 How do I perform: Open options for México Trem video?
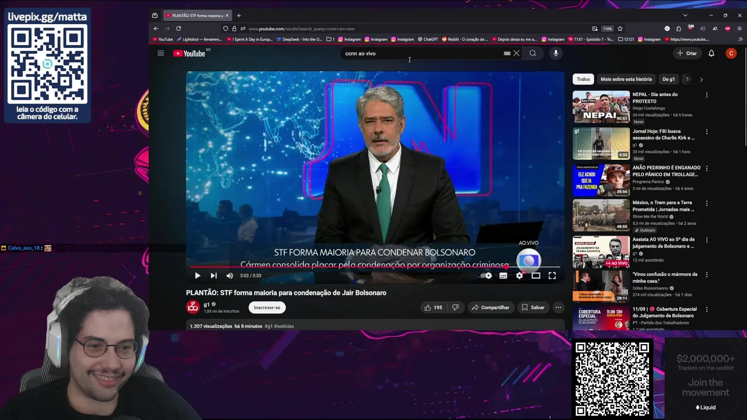pos(707,204)
